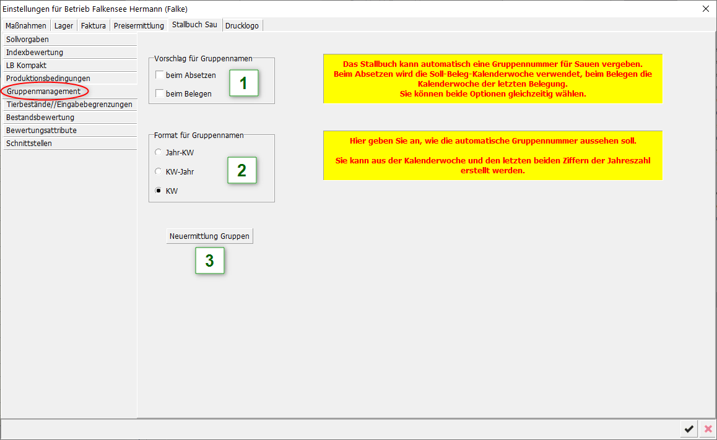
Task: Go to the Faktura tab
Action: coord(93,25)
